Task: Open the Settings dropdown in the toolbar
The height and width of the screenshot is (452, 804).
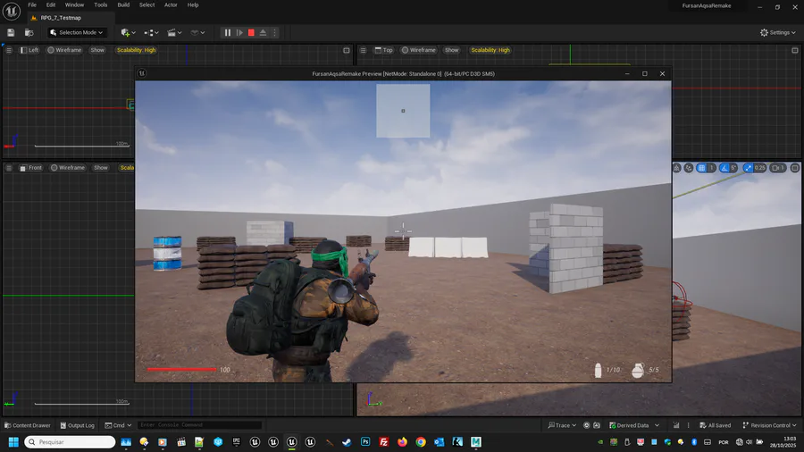Action: click(777, 32)
